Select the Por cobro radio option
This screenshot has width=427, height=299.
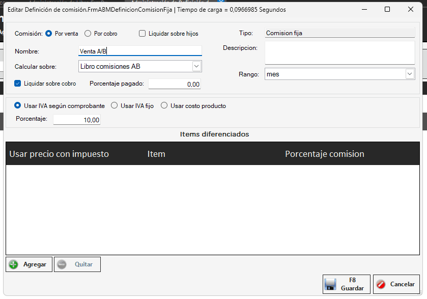[x=88, y=34]
